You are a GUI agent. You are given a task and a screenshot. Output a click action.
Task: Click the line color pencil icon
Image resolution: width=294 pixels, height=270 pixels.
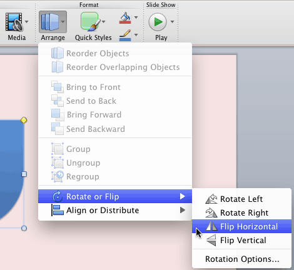point(125,35)
